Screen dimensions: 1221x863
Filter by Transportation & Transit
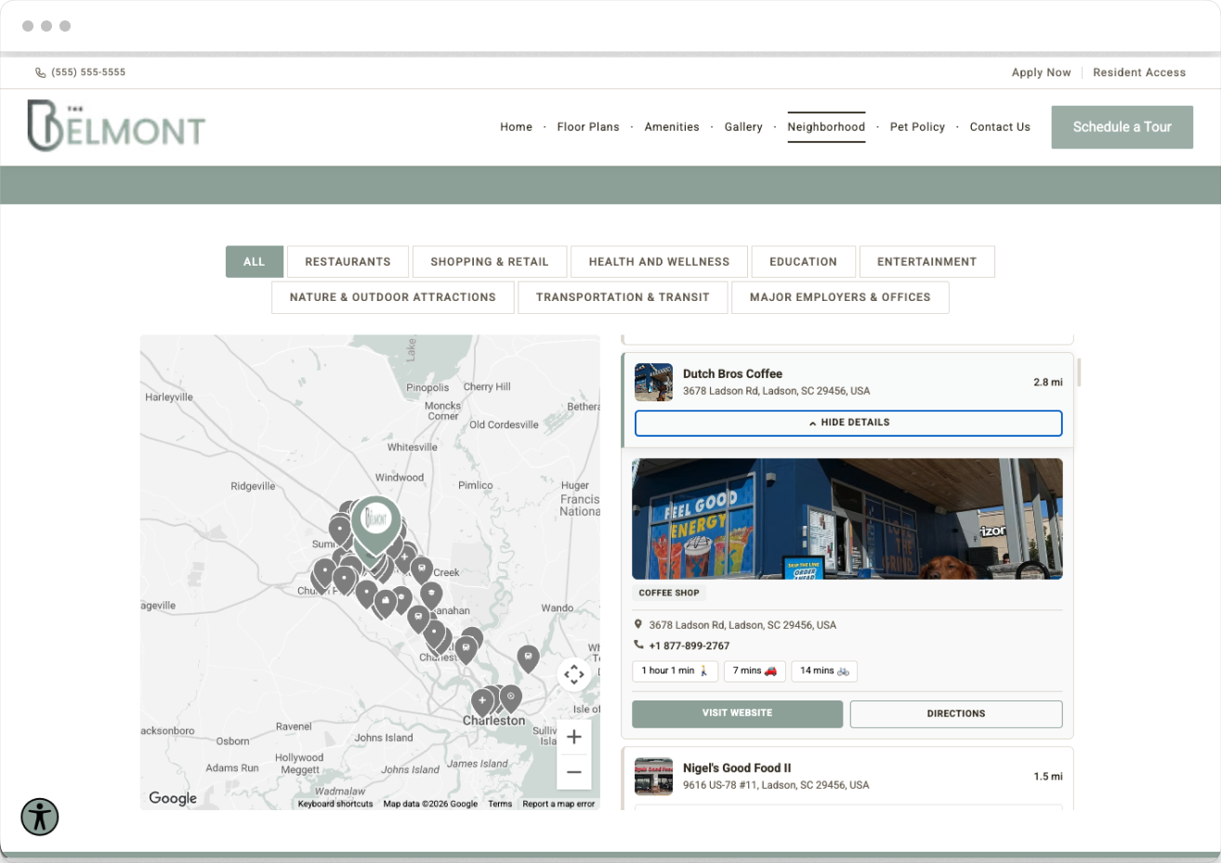pyautogui.click(x=623, y=297)
